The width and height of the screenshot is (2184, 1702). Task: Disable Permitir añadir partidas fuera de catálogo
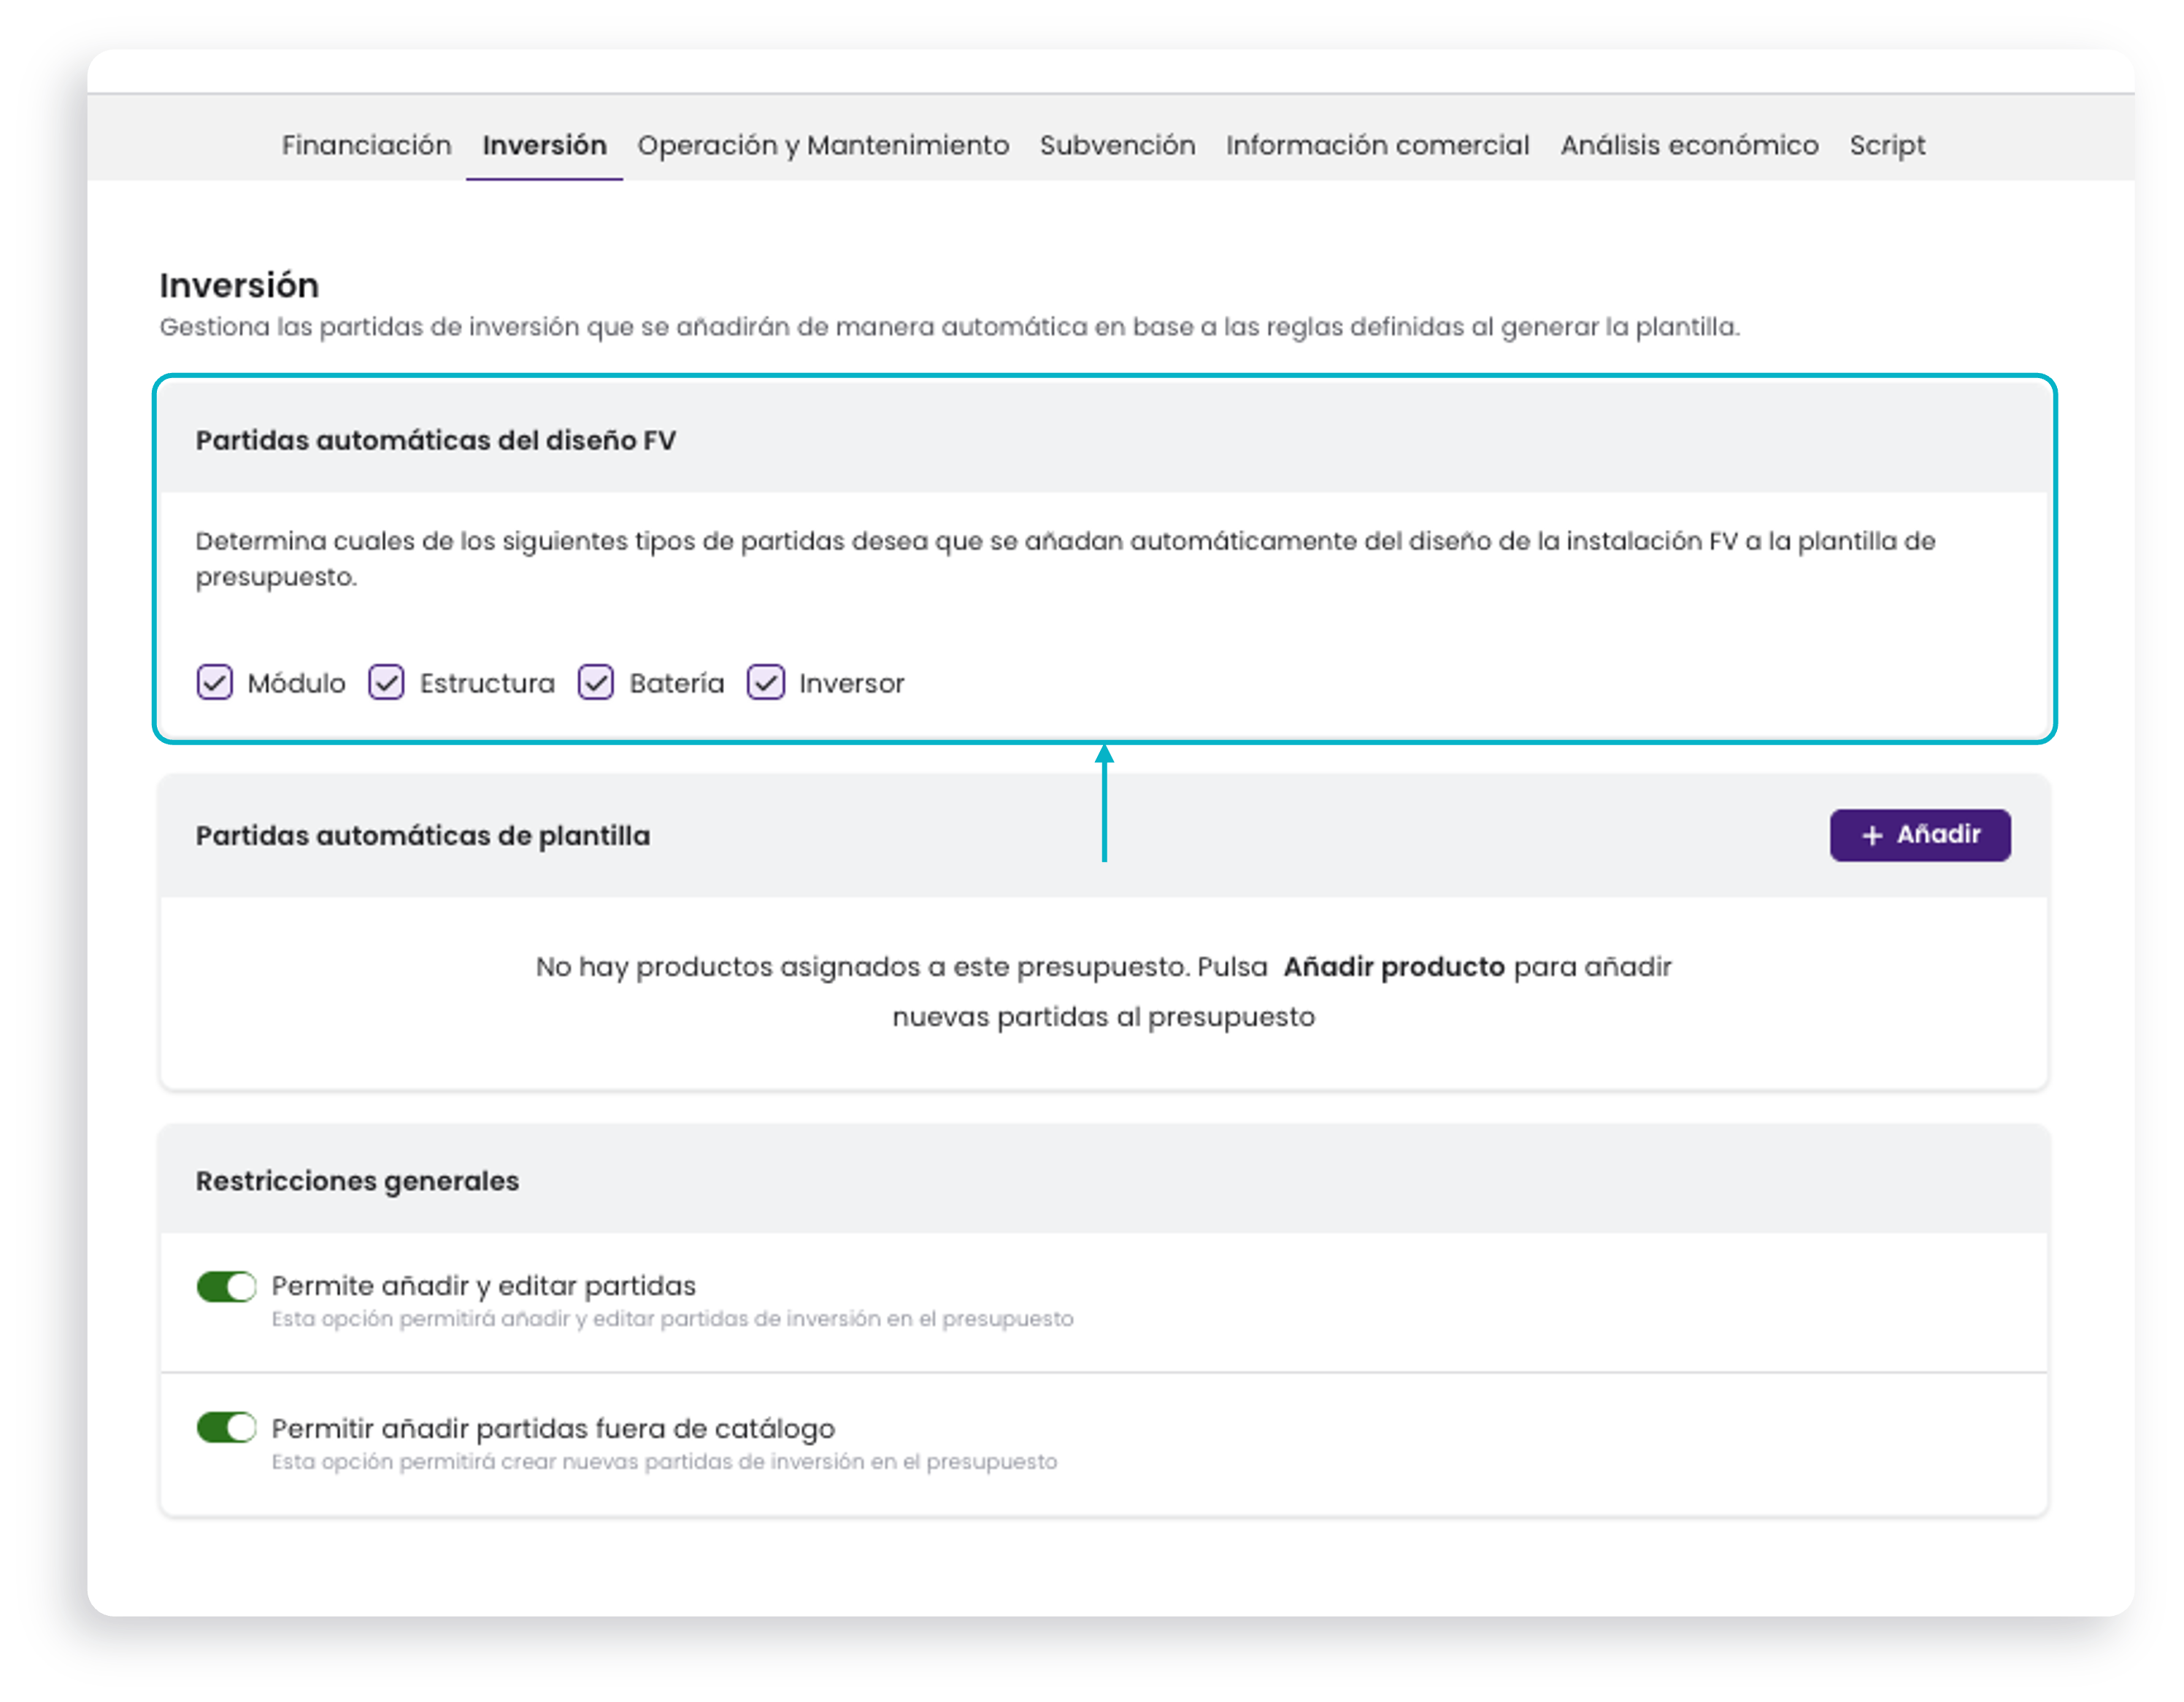[226, 1427]
